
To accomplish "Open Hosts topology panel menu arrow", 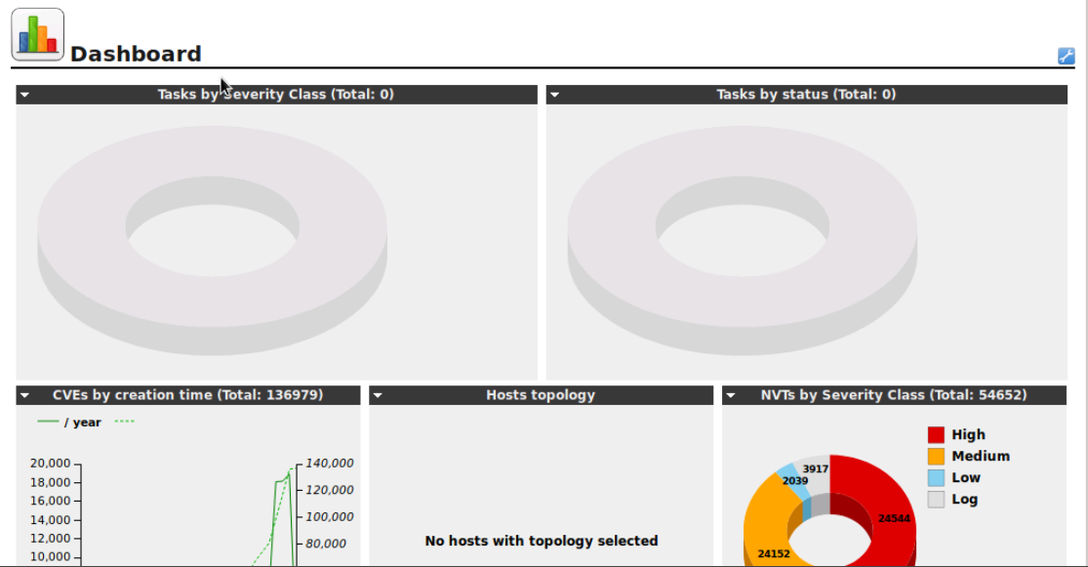I will [379, 395].
